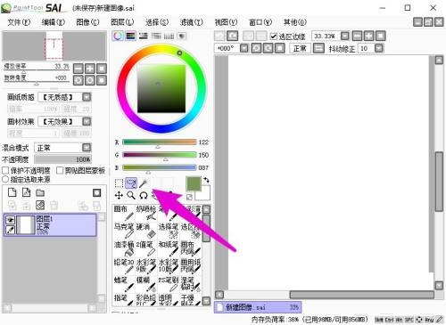Select the zoom magnifier tool
Viewport: 446px width, 325px height.
pos(131,195)
